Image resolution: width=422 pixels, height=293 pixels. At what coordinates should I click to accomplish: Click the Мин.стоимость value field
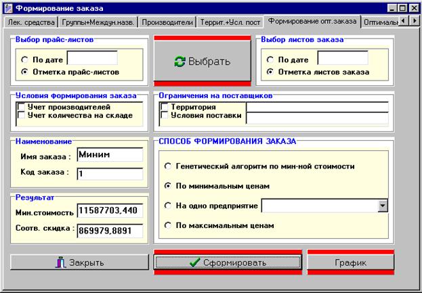point(110,210)
